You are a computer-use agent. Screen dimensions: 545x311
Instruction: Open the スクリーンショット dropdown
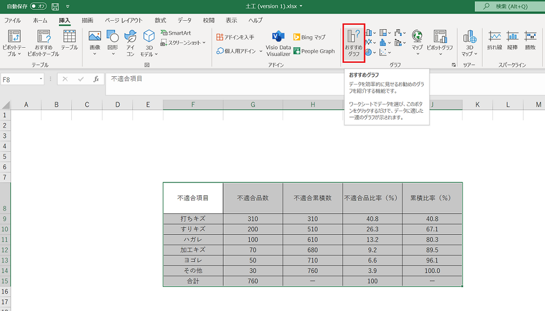183,43
